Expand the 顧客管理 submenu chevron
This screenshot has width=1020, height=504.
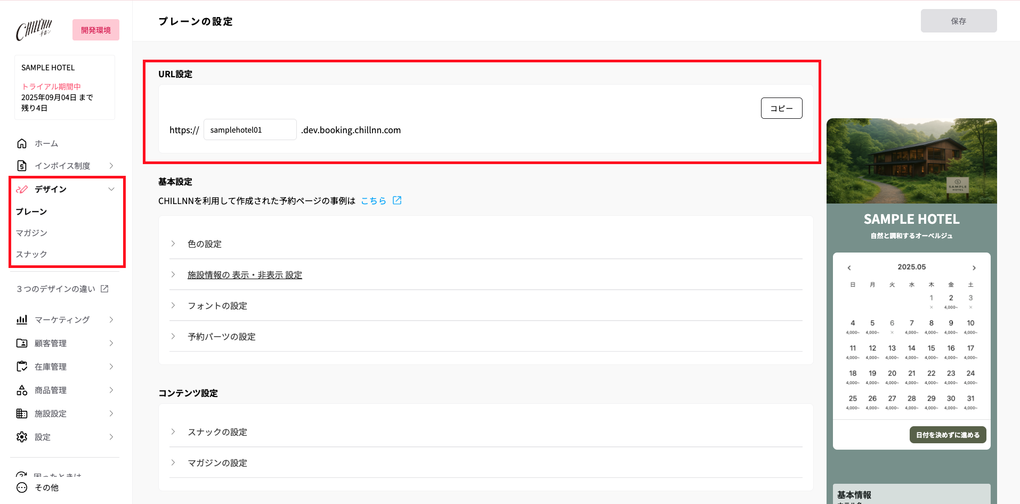point(111,343)
